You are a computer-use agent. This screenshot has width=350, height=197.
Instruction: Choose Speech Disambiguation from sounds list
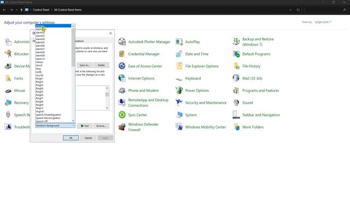coord(54,114)
